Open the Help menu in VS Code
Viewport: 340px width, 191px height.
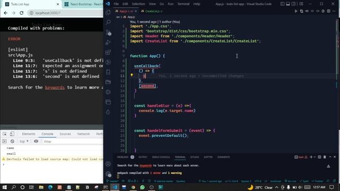[197, 4]
